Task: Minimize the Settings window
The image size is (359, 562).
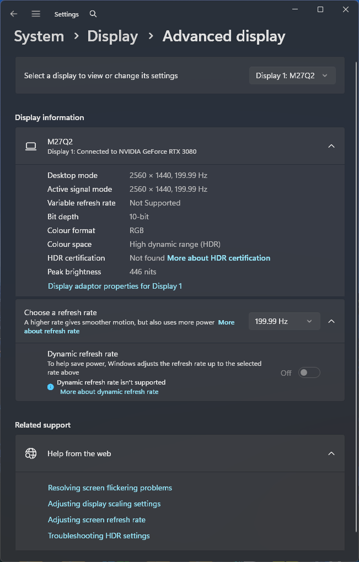Action: coord(295,9)
